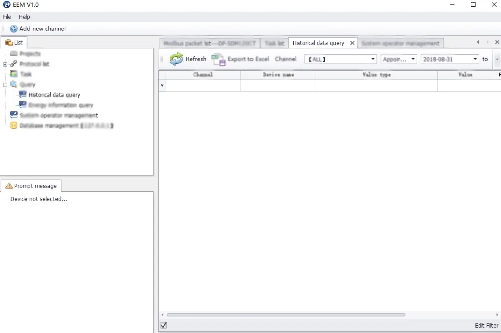Image resolution: width=501 pixels, height=333 pixels.
Task: Select the Task node icon in tree
Action: (x=14, y=74)
